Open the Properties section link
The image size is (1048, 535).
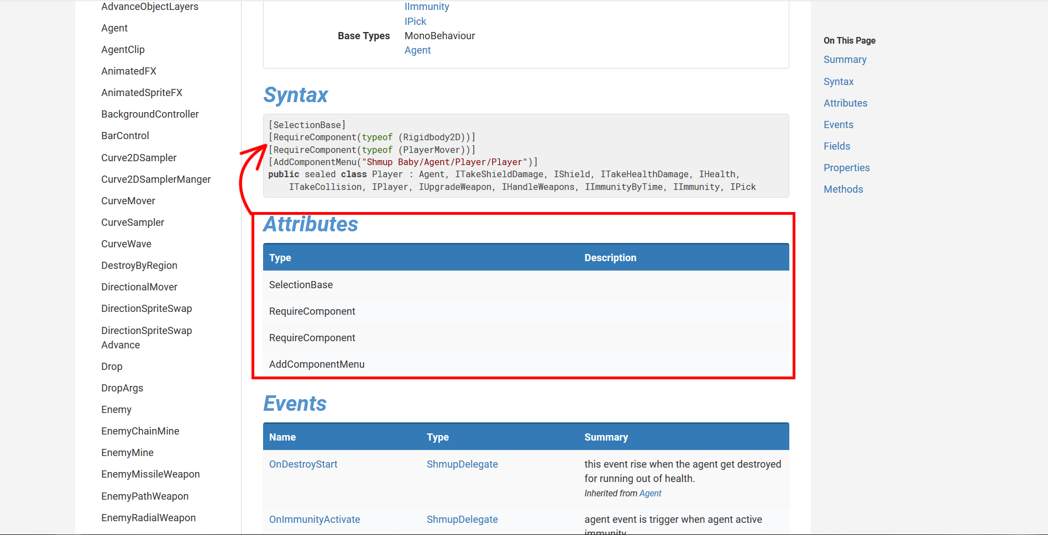coord(846,167)
